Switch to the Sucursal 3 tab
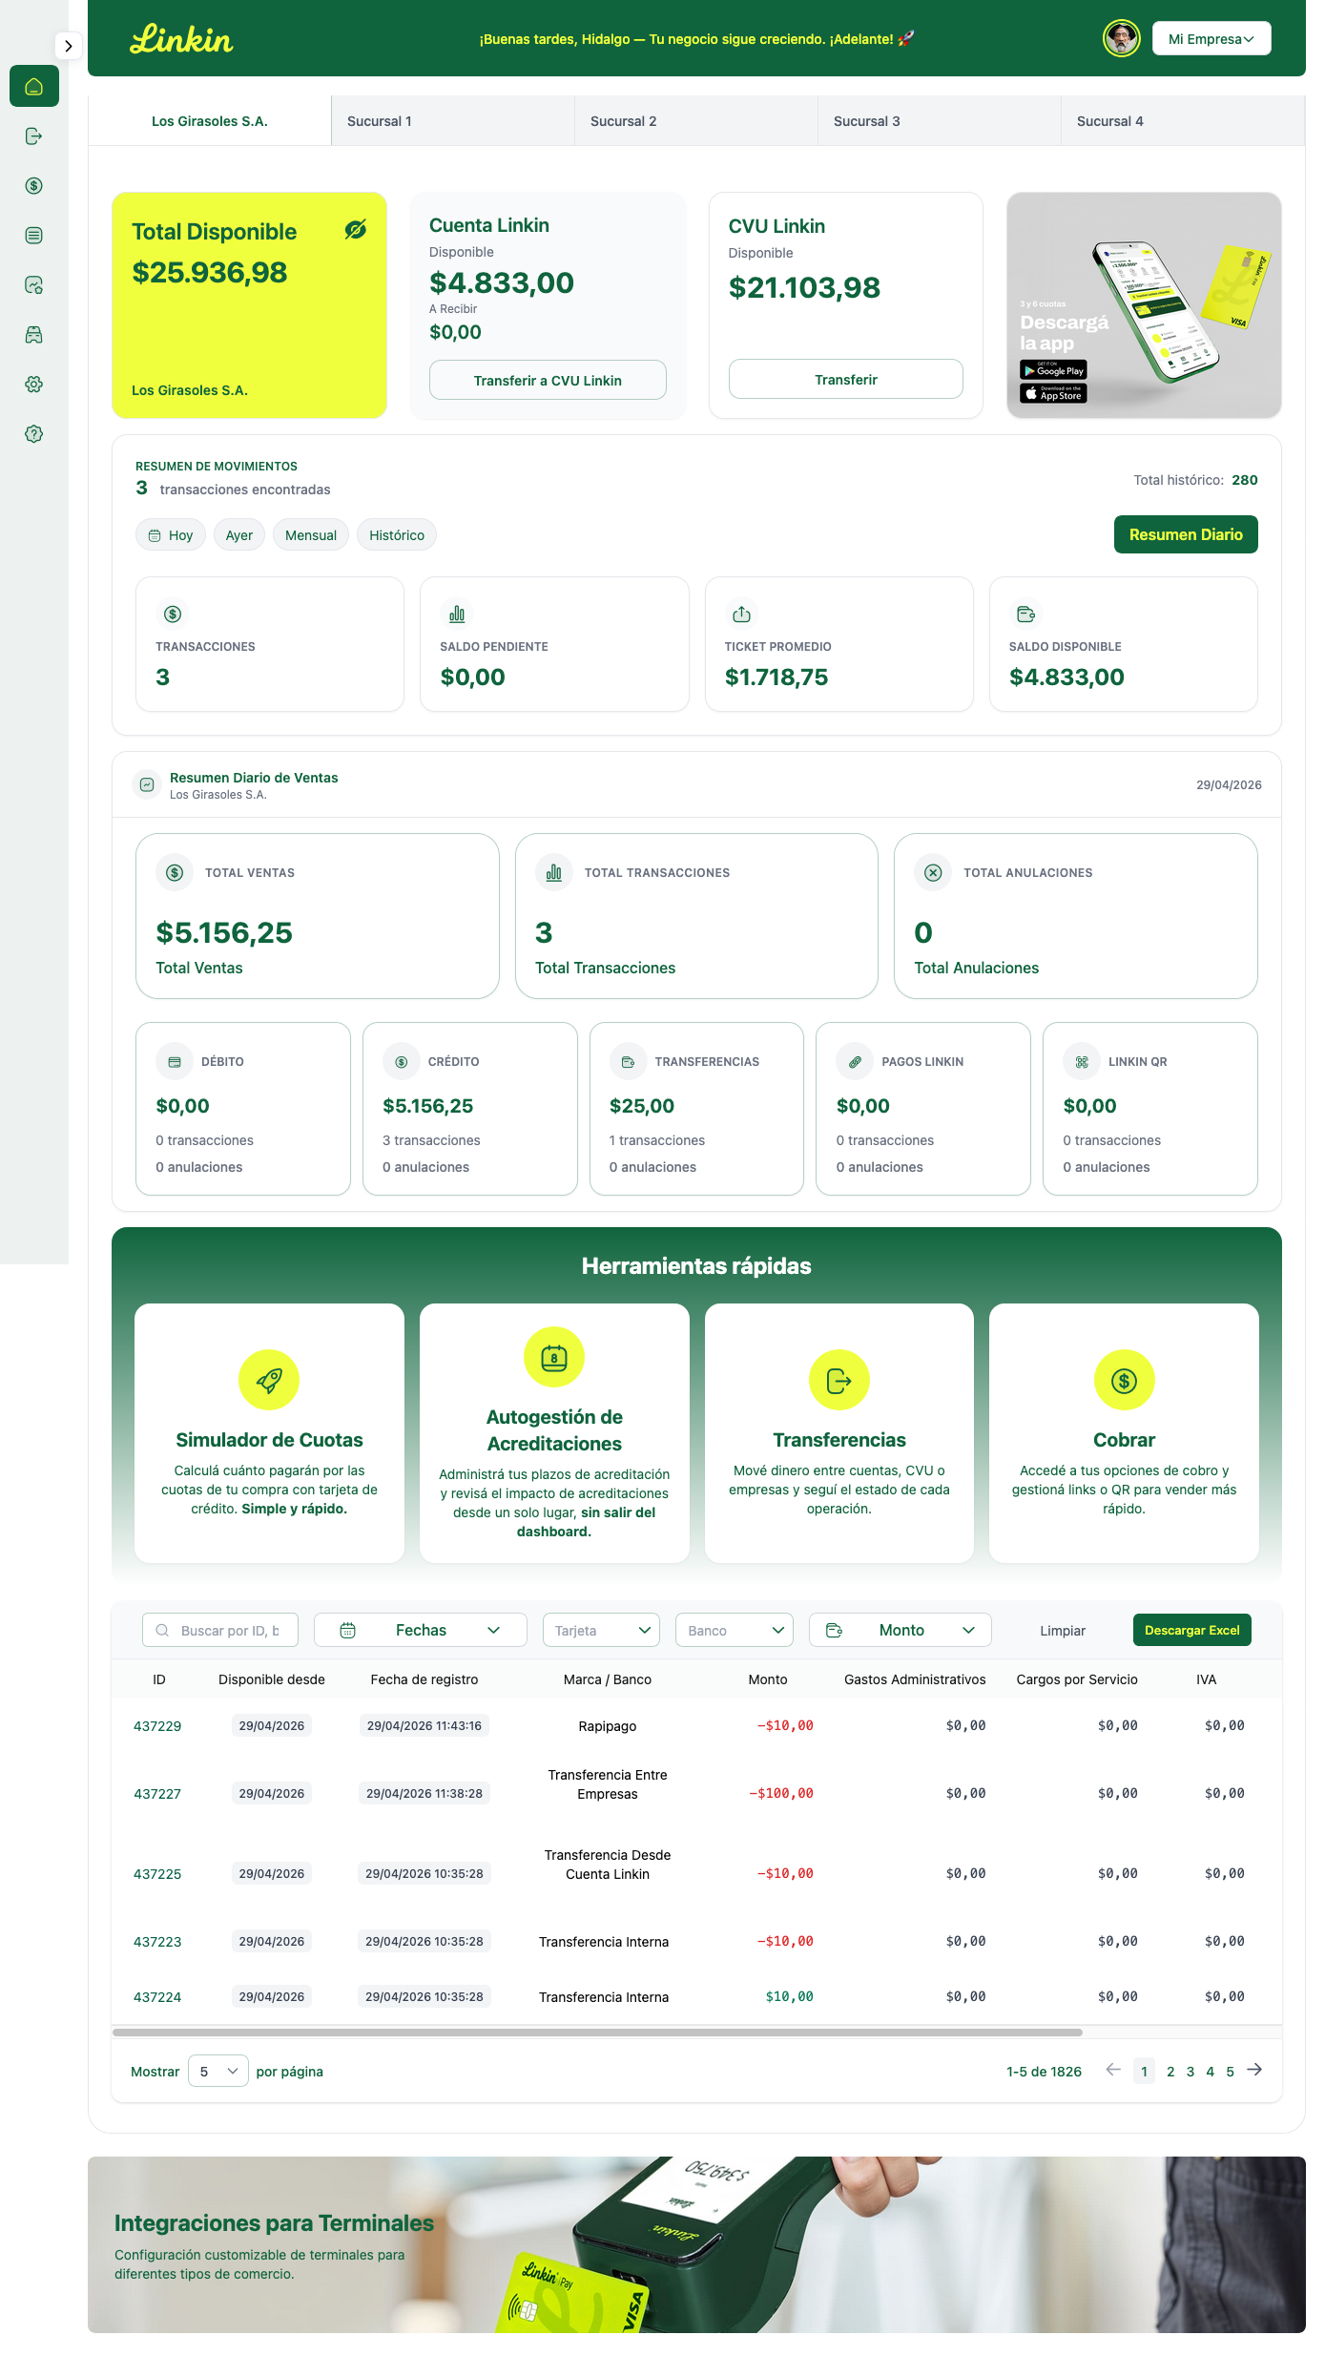Screen dimensions: 1325x2356 coord(940,121)
